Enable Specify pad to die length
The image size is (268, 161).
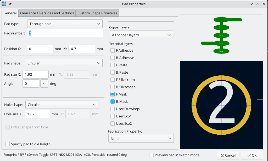point(8,144)
